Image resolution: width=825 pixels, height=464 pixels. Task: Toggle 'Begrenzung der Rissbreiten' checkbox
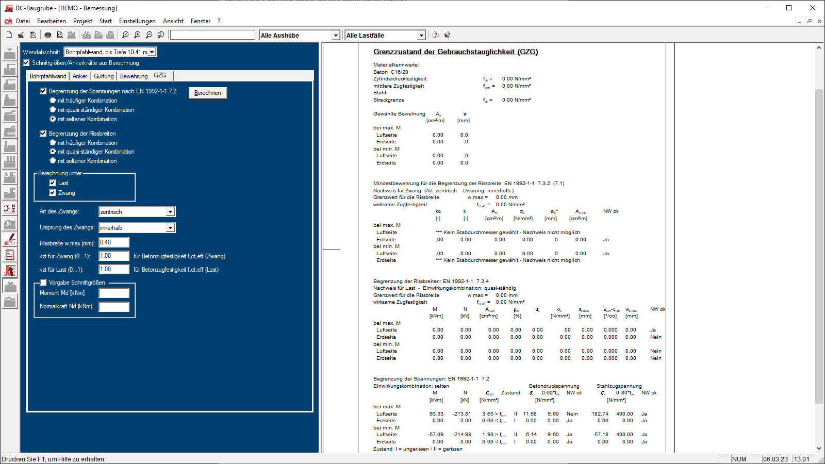point(43,134)
